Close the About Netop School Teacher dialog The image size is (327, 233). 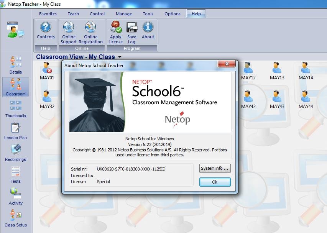click(227, 64)
